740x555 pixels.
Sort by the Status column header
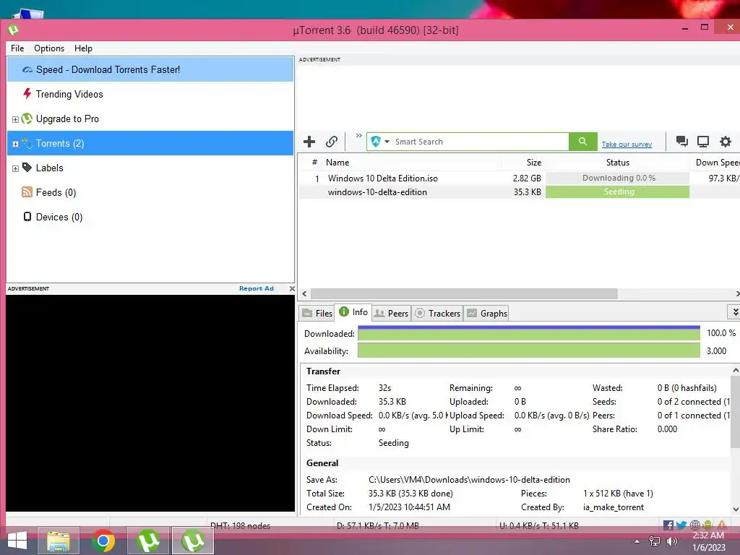point(617,163)
